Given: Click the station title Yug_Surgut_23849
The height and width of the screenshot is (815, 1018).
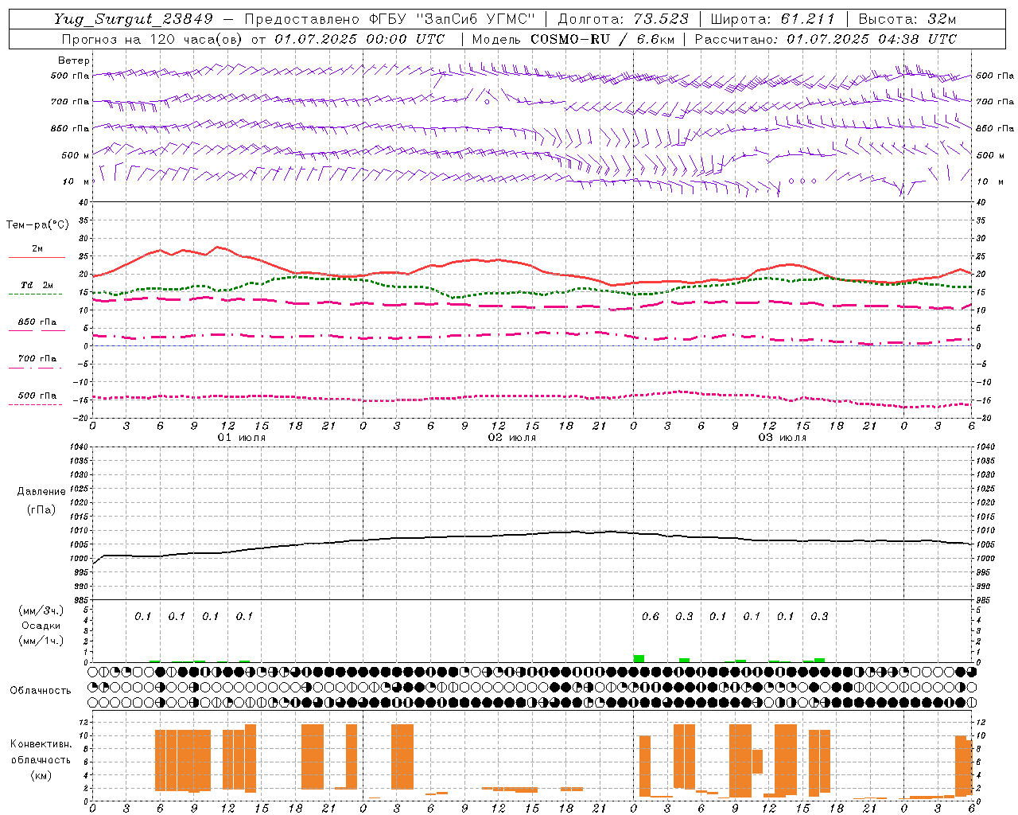Looking at the screenshot, I should (x=134, y=19).
